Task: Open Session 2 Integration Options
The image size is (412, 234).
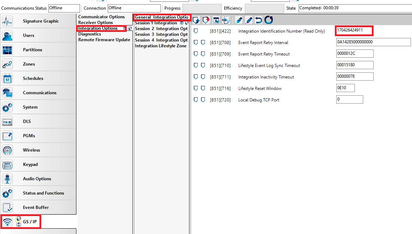Action: 161,29
